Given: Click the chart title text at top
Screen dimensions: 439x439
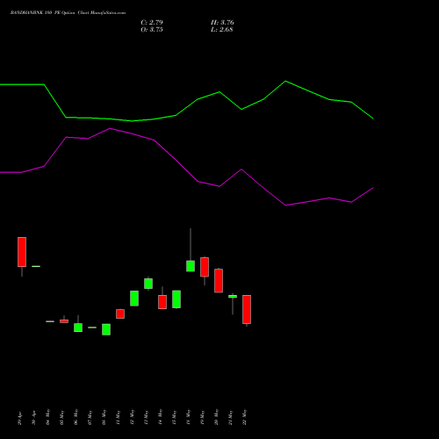Looking at the screenshot, I should click(68, 13).
